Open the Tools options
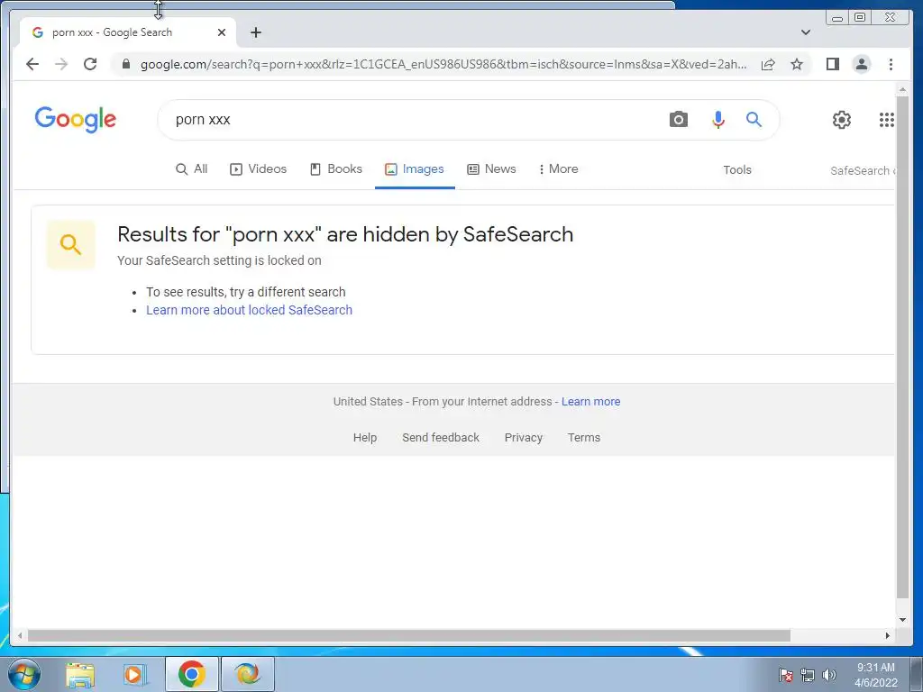The width and height of the screenshot is (923, 692). point(737,169)
